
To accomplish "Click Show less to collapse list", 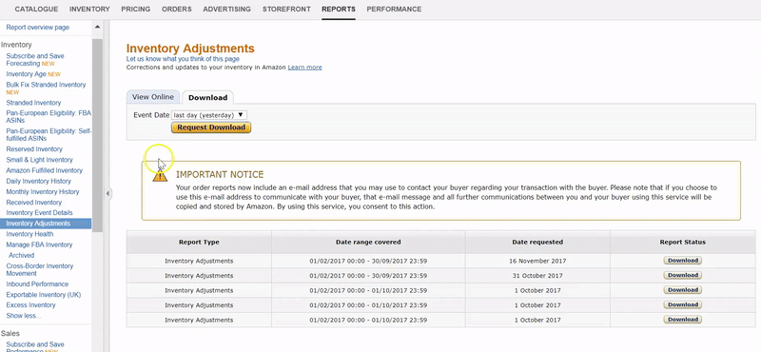I will point(23,316).
